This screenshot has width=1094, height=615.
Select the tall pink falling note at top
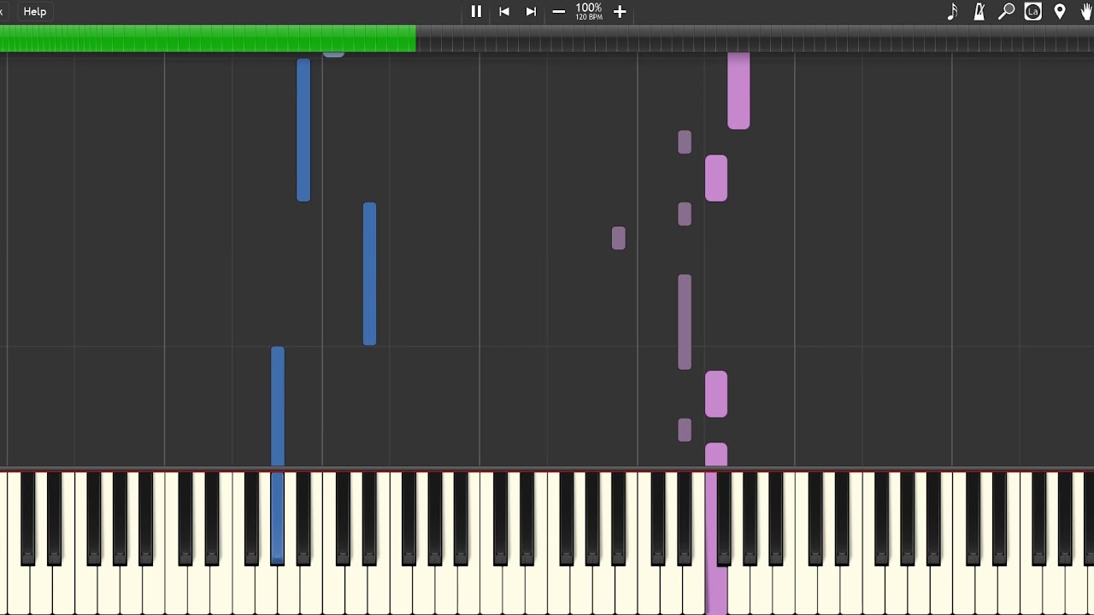pos(738,91)
